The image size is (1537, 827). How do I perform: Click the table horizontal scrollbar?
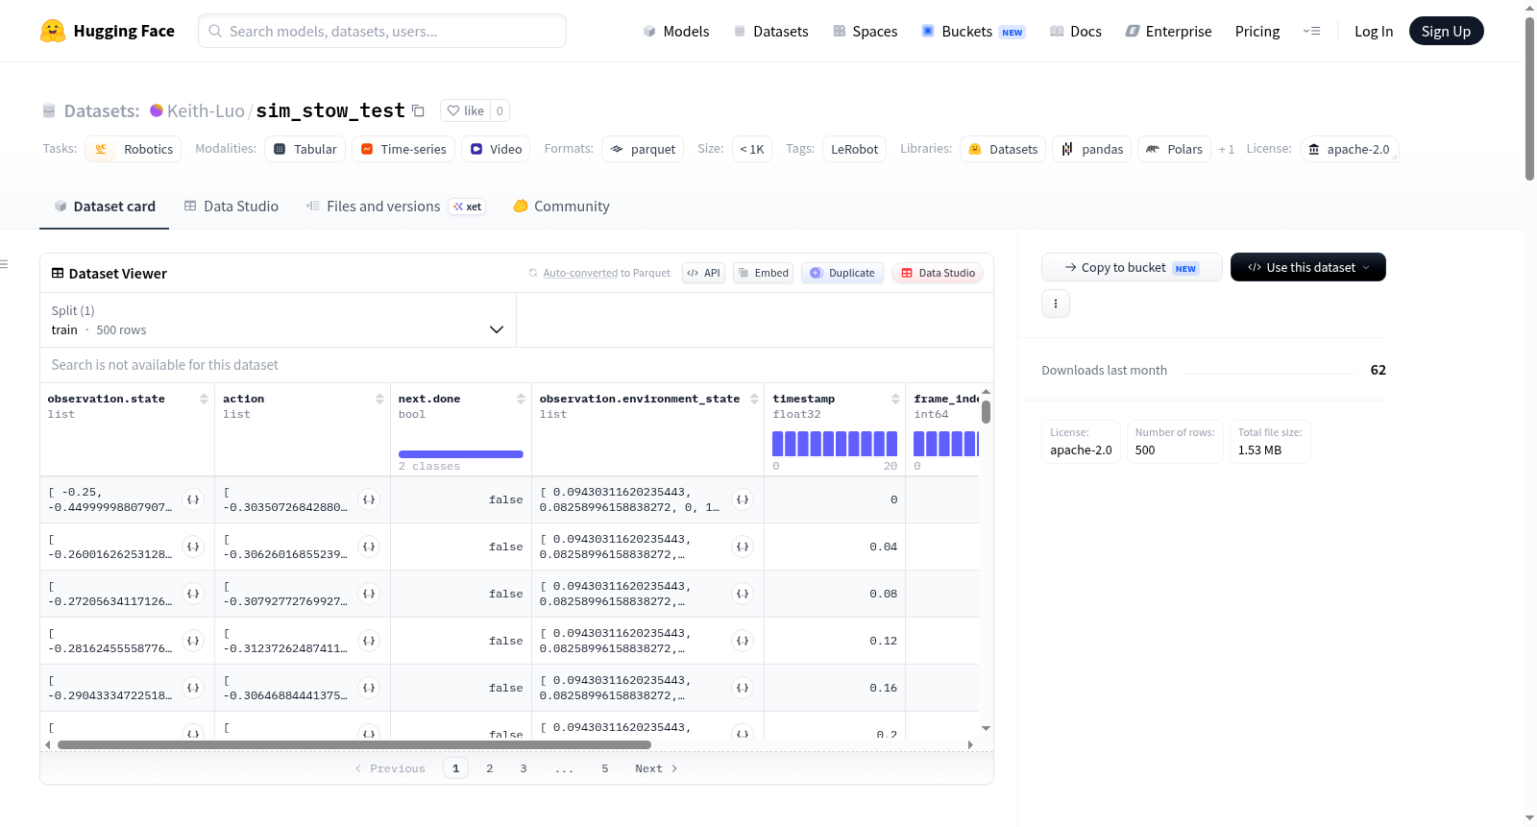click(354, 744)
